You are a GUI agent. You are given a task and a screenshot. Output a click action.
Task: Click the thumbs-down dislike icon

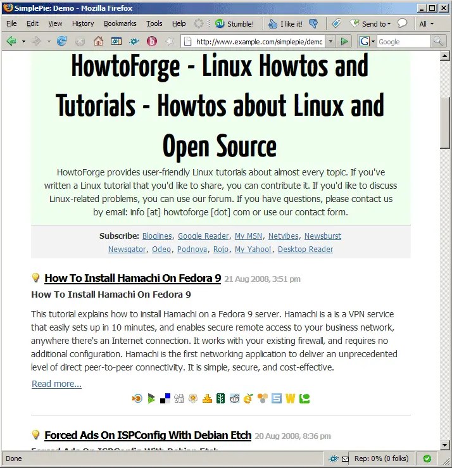pos(313,23)
